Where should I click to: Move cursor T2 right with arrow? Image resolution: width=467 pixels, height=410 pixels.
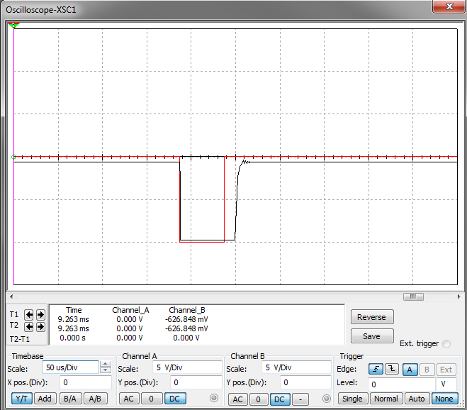[x=40, y=327]
